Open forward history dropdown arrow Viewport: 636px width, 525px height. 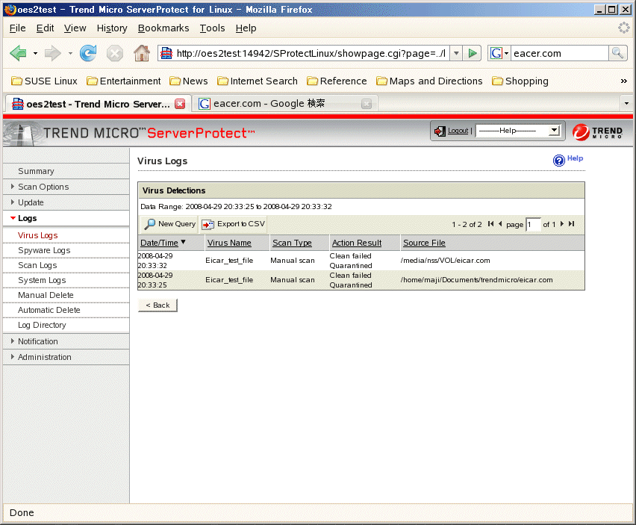point(70,53)
